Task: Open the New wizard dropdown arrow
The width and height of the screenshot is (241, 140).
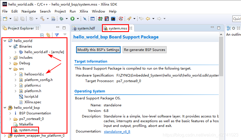Action: pyautogui.click(x=10, y=19)
